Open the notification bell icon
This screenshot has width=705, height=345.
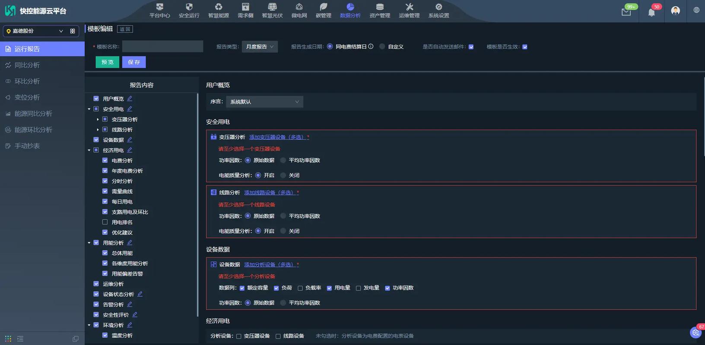[x=651, y=12]
